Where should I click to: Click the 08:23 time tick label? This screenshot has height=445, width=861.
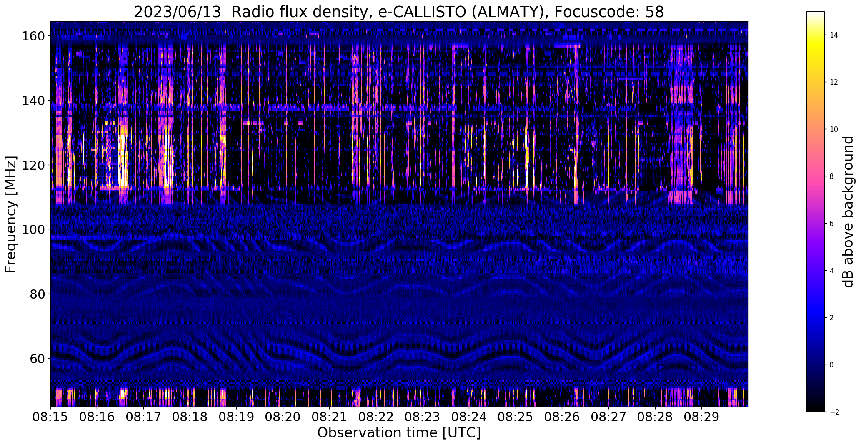[423, 417]
